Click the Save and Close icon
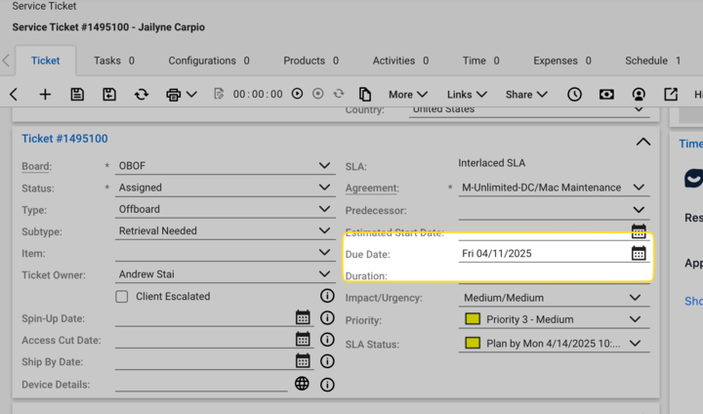 pos(109,95)
